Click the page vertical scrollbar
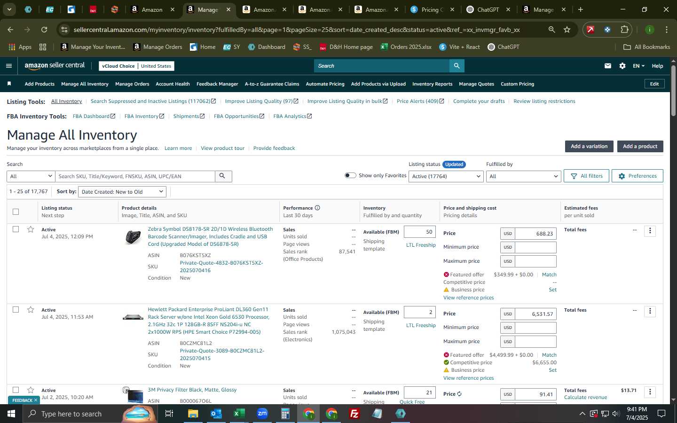This screenshot has height=423, width=677. coord(673,92)
